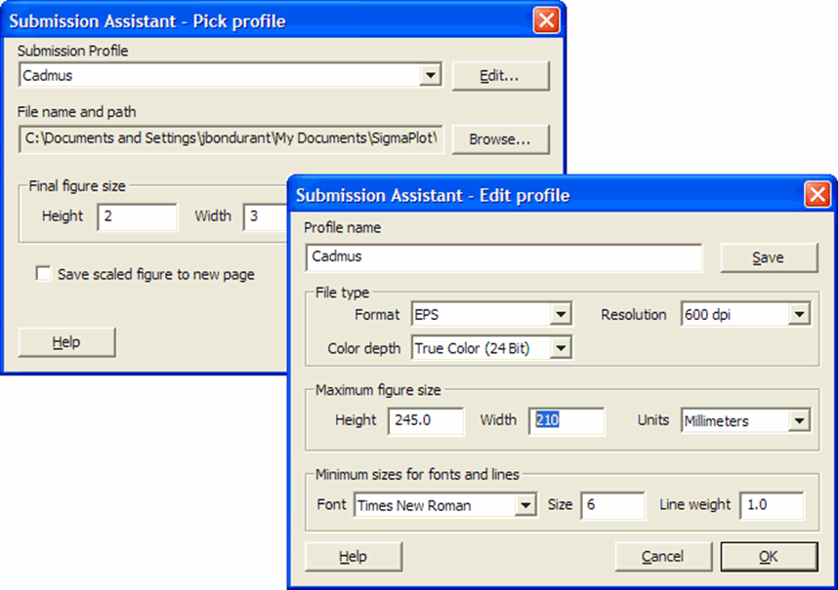
Task: Enable Save scaled figure to new page
Action: point(44,275)
